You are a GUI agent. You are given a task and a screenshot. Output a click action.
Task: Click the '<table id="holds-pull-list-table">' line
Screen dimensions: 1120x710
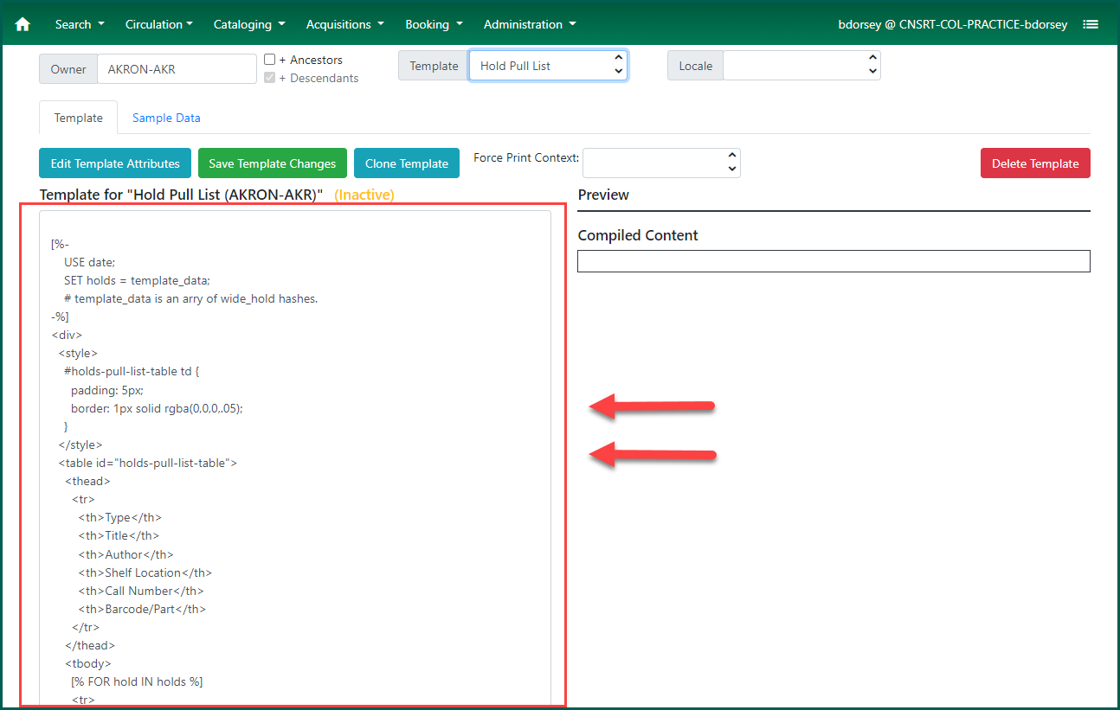click(x=148, y=463)
